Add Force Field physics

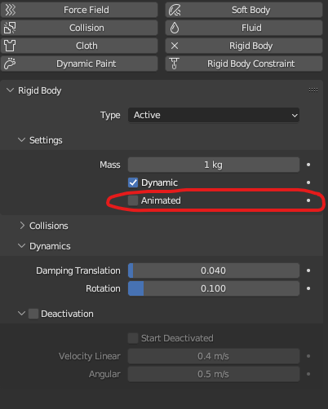tap(79, 10)
